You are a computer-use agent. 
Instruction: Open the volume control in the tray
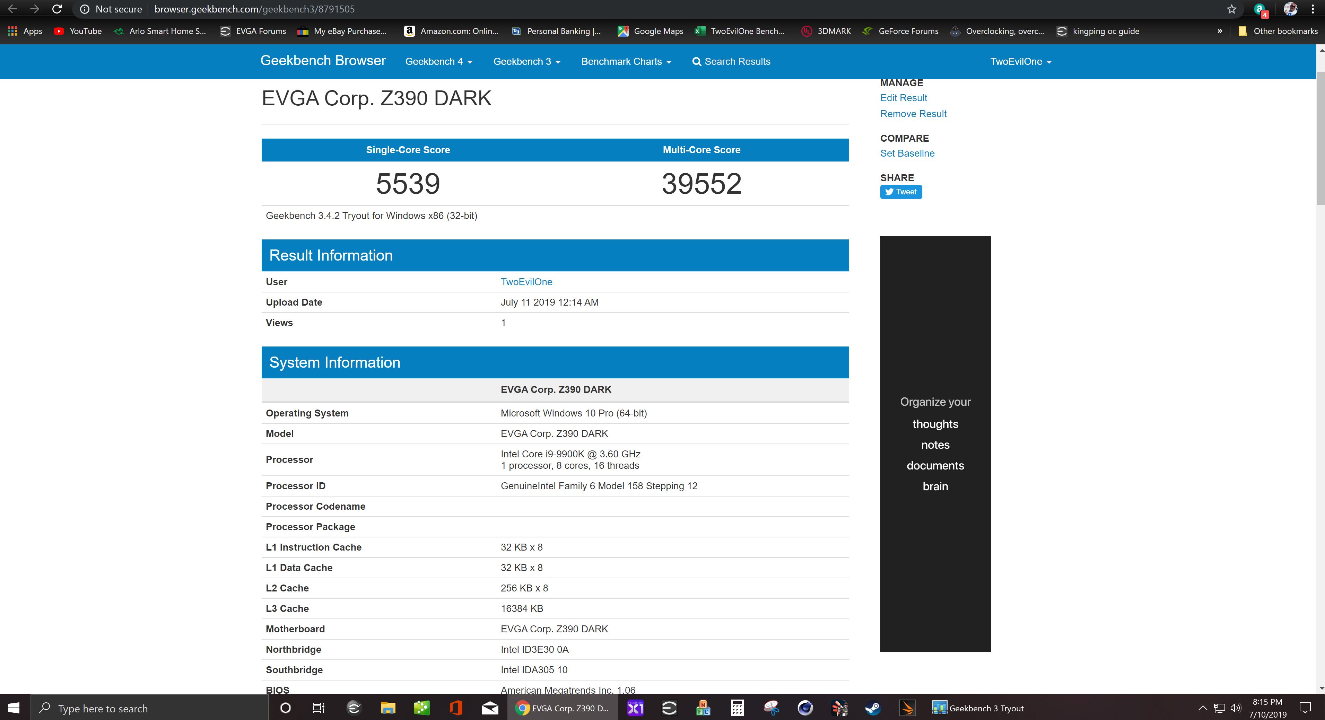1236,708
